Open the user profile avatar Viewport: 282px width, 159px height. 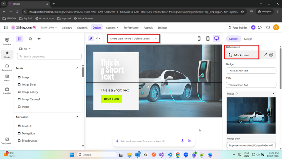point(276,27)
